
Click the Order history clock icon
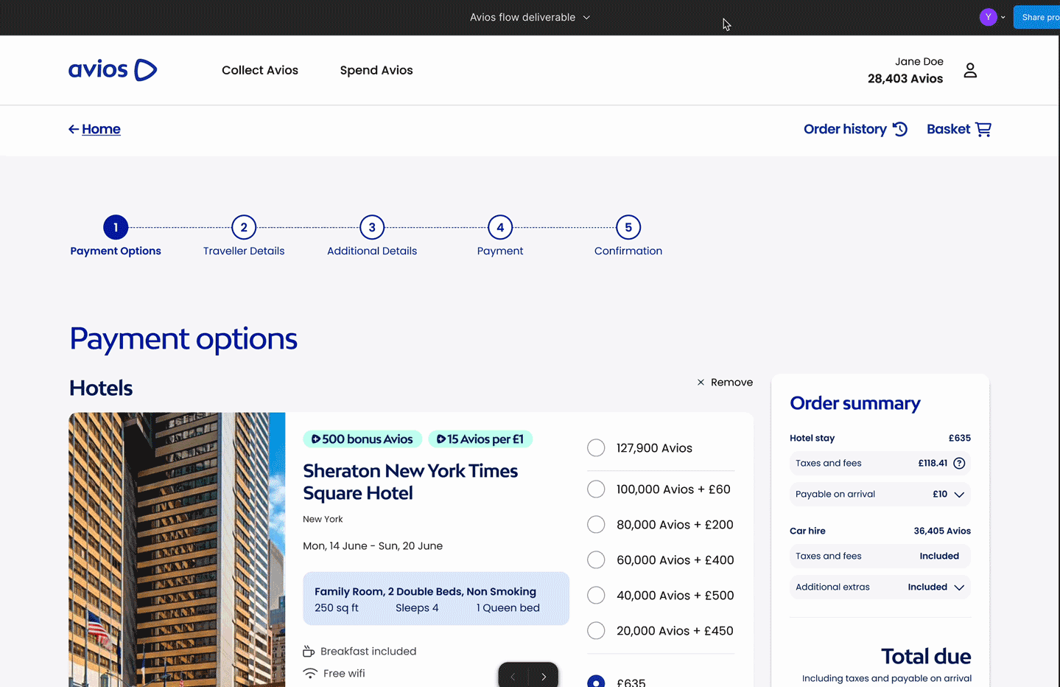(x=900, y=129)
